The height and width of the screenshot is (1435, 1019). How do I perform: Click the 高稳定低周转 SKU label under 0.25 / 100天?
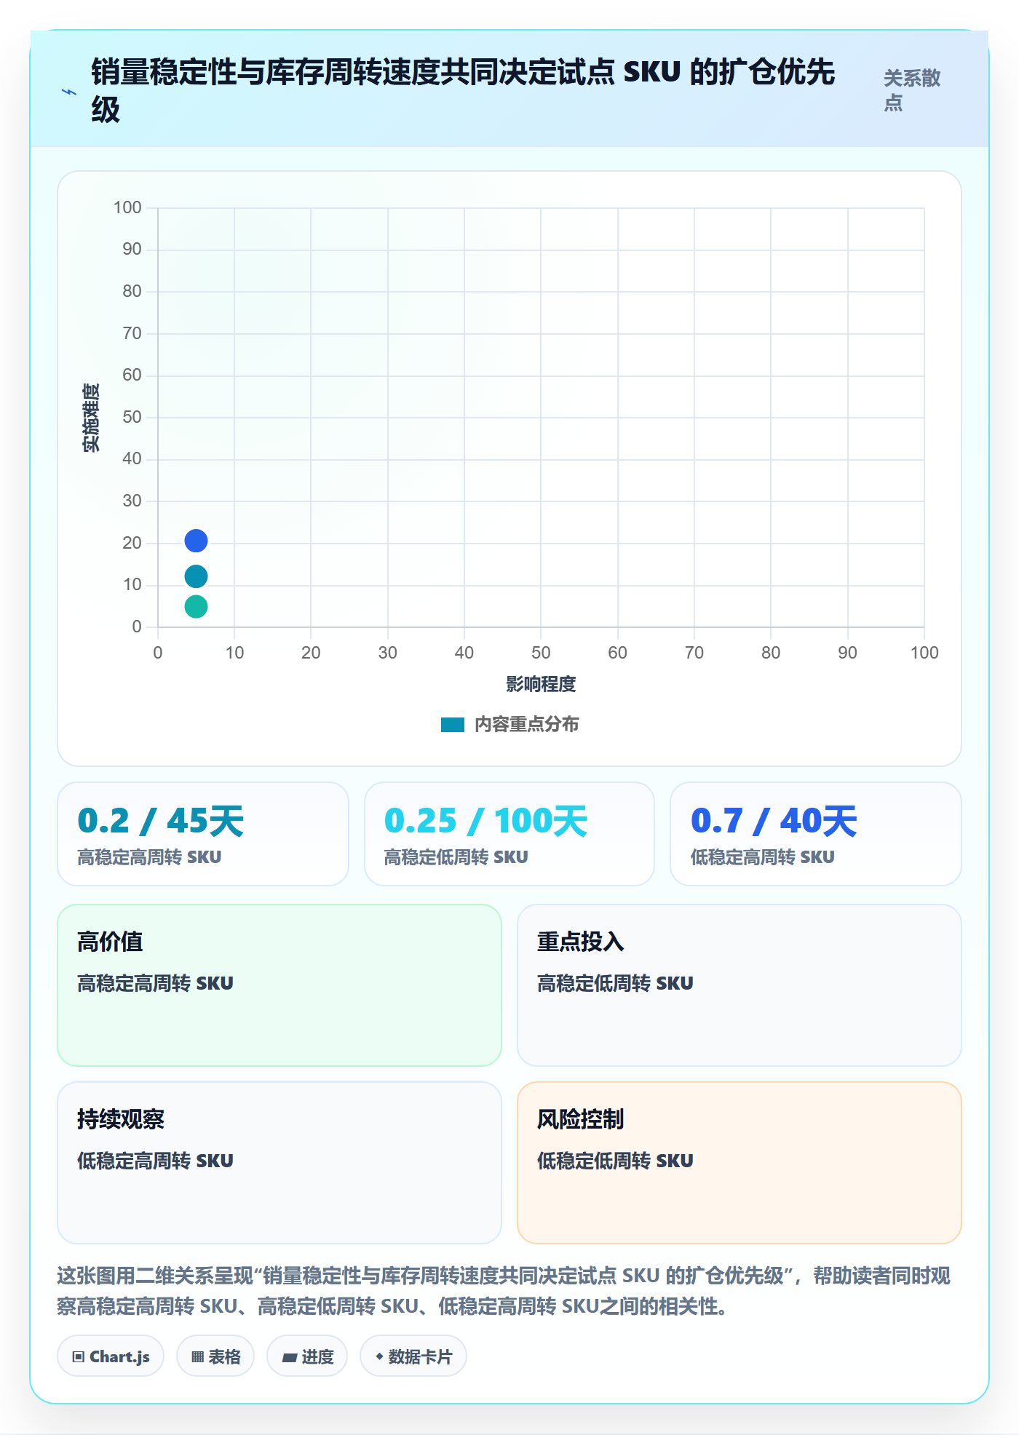tap(456, 857)
